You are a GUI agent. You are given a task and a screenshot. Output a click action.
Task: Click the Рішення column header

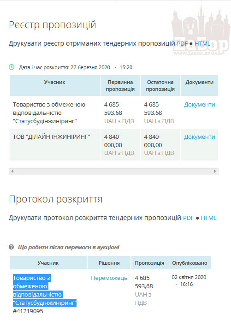(x=109, y=263)
